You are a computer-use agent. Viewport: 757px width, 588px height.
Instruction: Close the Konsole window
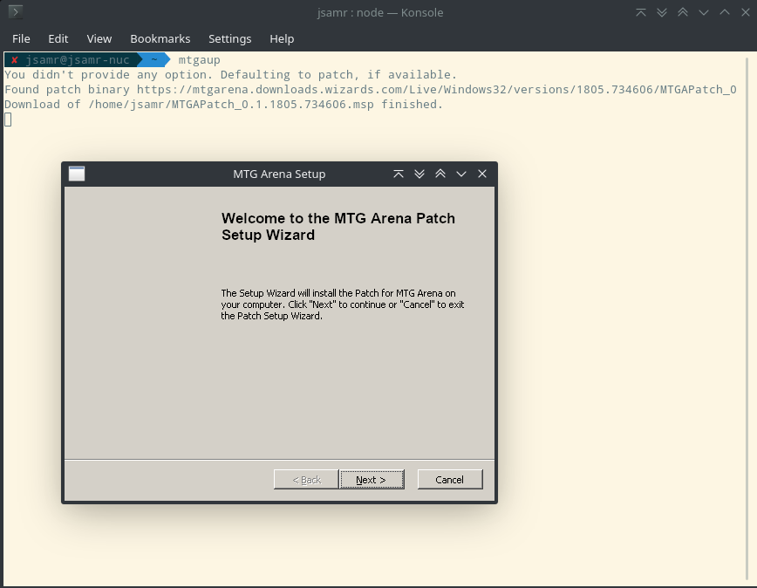pos(746,12)
